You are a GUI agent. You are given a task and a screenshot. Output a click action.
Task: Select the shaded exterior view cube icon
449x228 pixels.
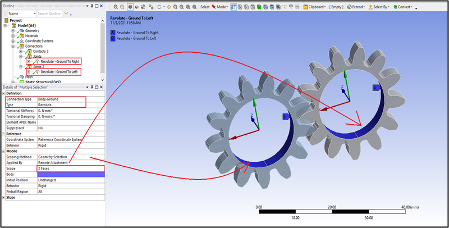pyautogui.click(x=130, y=7)
